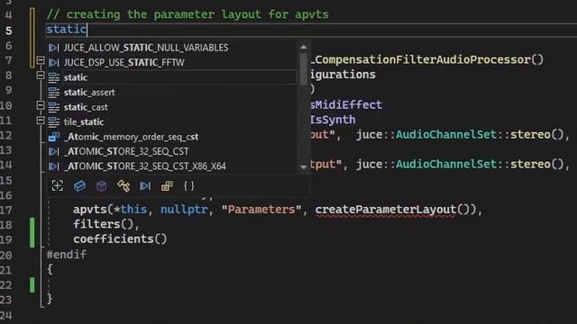The image size is (577, 324).
Task: Click keyword icon beside static_assert
Action: [54, 92]
